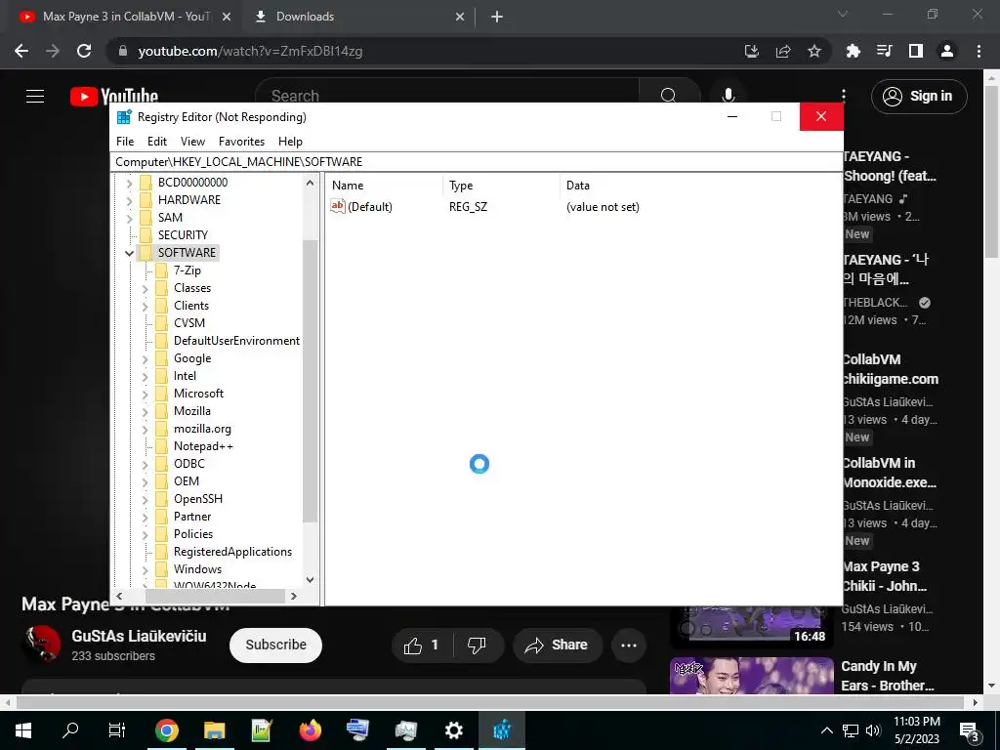The width and height of the screenshot is (1000, 750).
Task: Dislike the video with thumbs down
Action: click(477, 646)
